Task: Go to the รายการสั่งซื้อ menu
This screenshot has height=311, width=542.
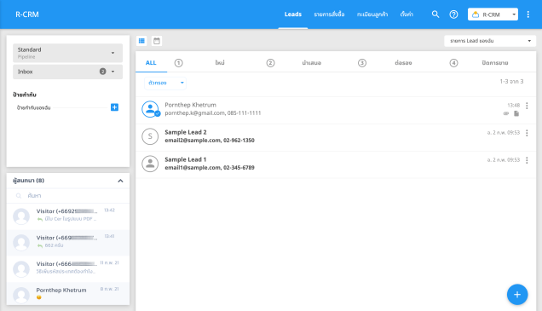Action: (x=329, y=14)
